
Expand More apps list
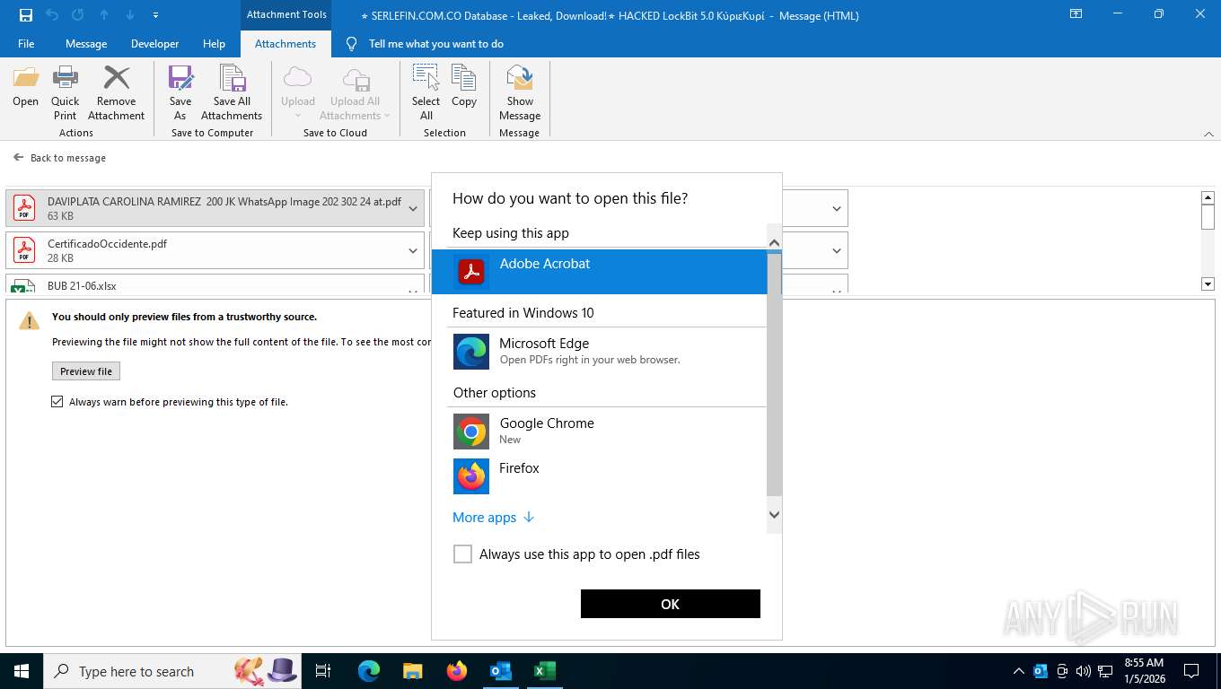[494, 518]
